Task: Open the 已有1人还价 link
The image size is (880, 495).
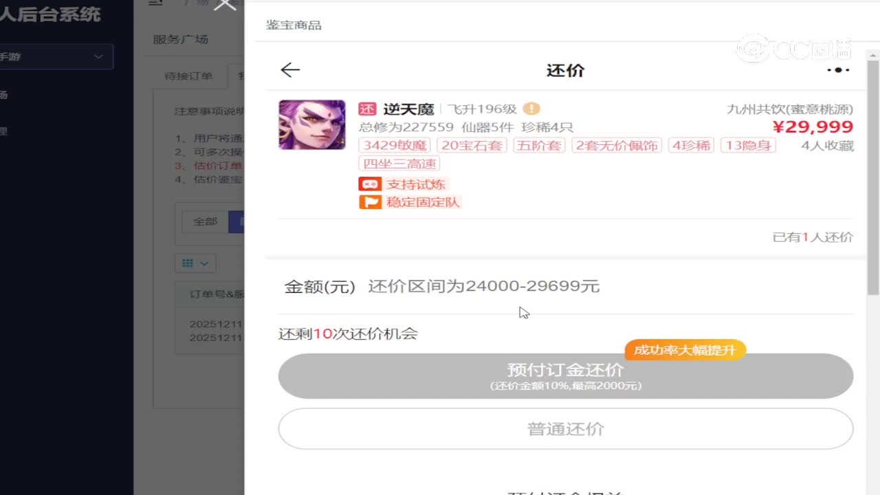Action: coord(812,236)
